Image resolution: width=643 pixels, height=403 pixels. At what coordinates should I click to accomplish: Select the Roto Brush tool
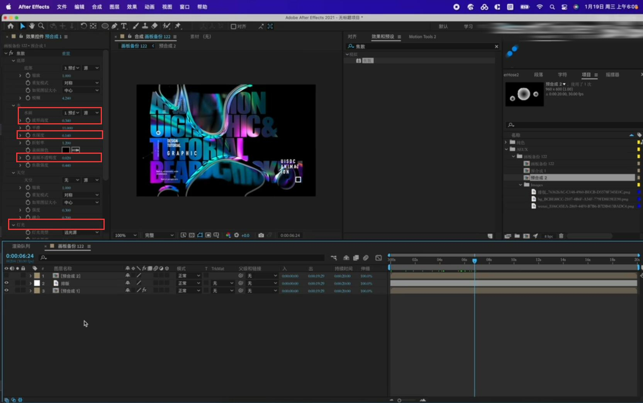tap(166, 26)
